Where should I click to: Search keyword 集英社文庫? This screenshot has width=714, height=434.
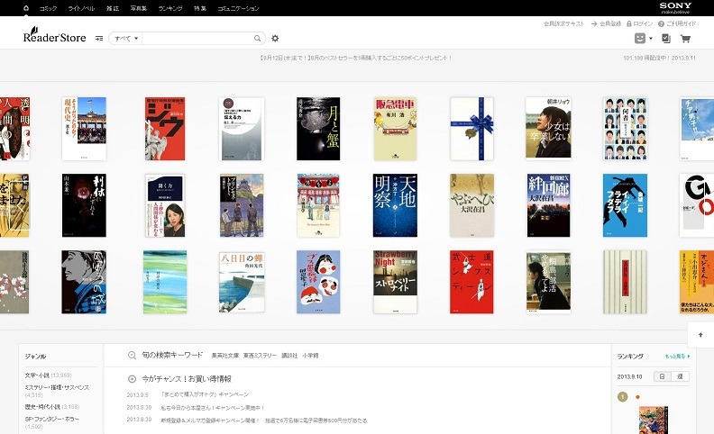coord(225,356)
